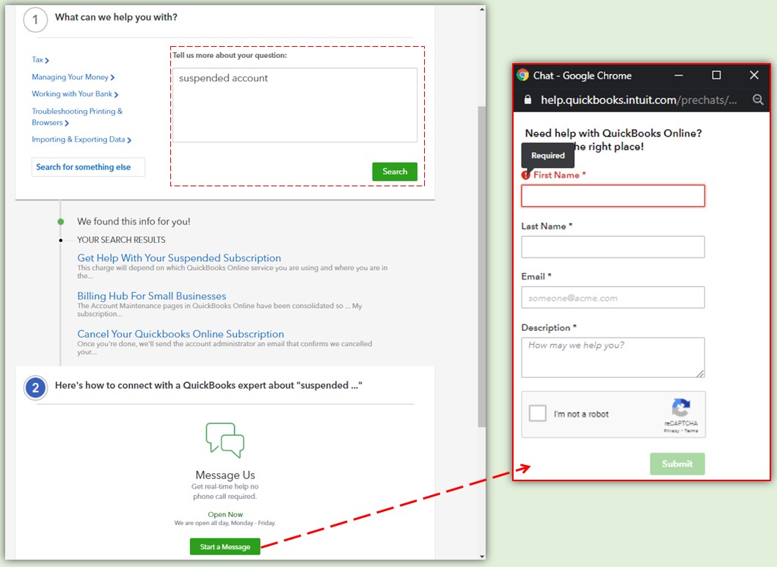Open Cancel Your Quickbooks Online Subscription article

click(180, 334)
